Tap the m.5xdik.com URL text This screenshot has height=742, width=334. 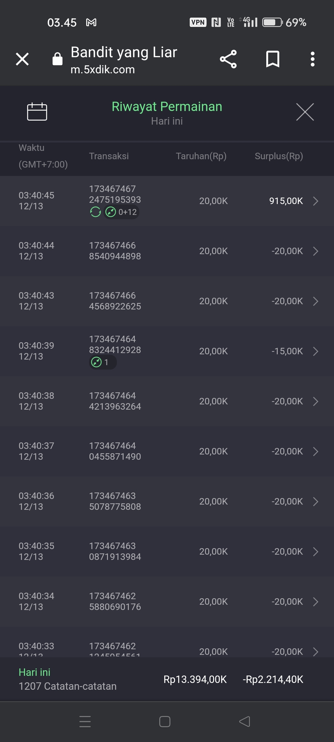(x=103, y=70)
